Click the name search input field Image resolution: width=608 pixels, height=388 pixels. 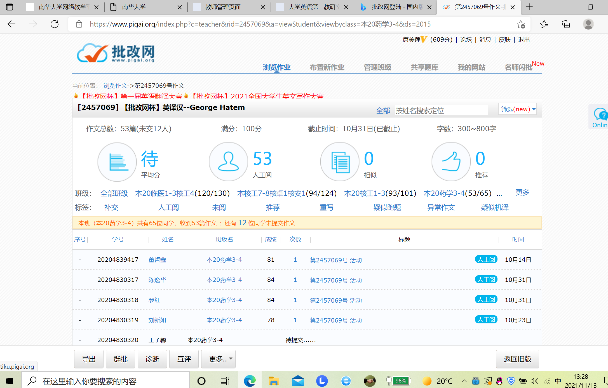click(441, 110)
